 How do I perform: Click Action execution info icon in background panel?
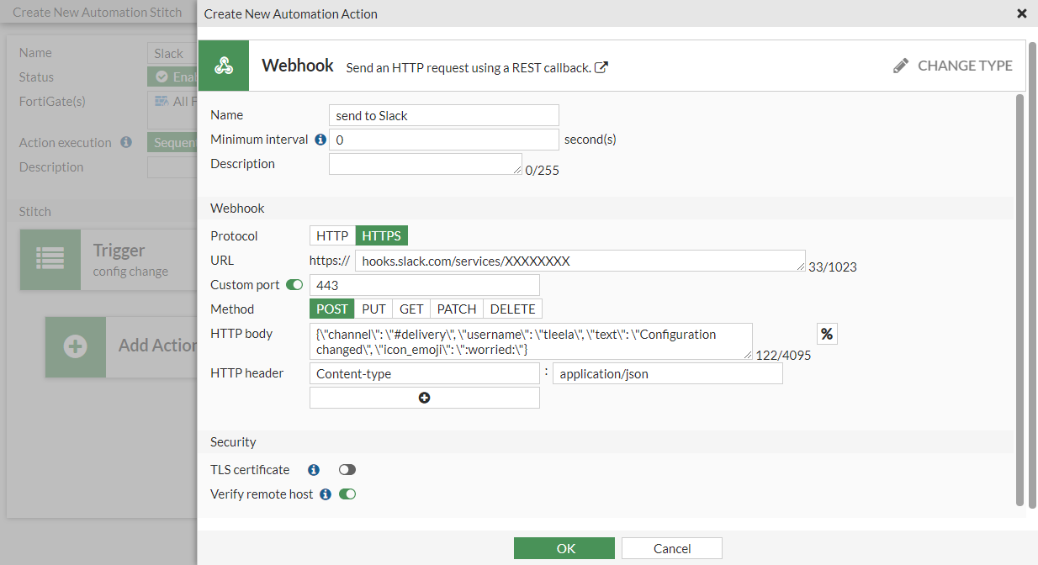[126, 143]
